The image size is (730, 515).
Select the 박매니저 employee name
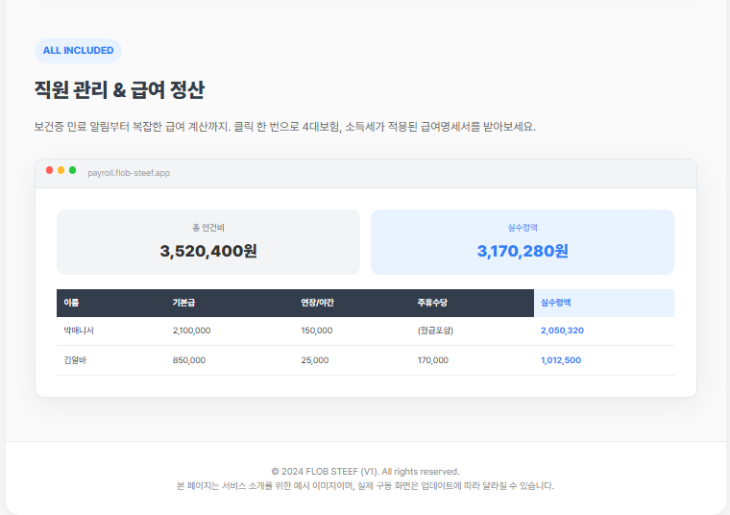click(79, 331)
